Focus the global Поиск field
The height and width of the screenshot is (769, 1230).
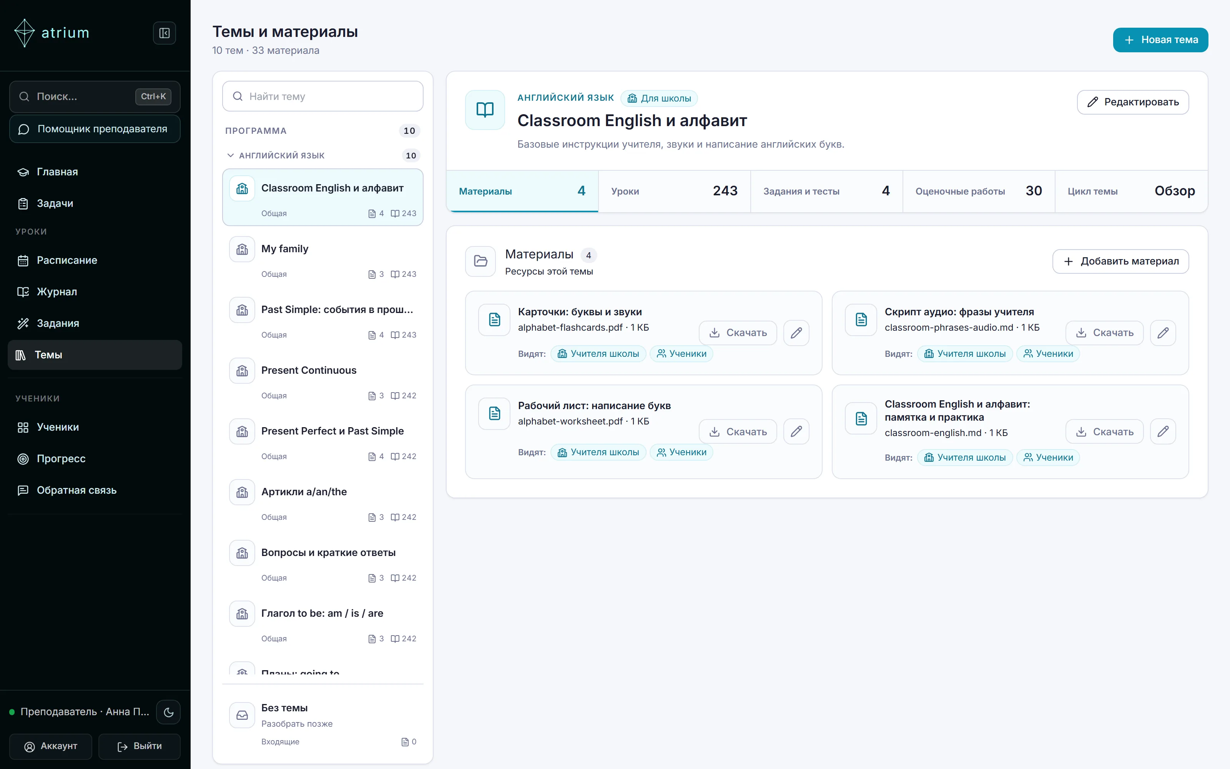point(95,97)
